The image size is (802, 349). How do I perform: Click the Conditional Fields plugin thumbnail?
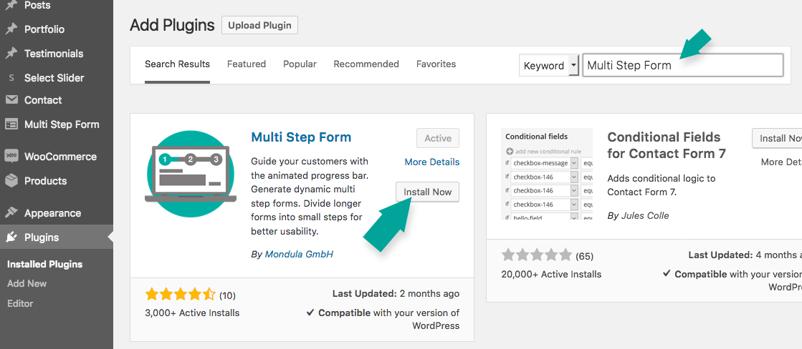tap(547, 174)
